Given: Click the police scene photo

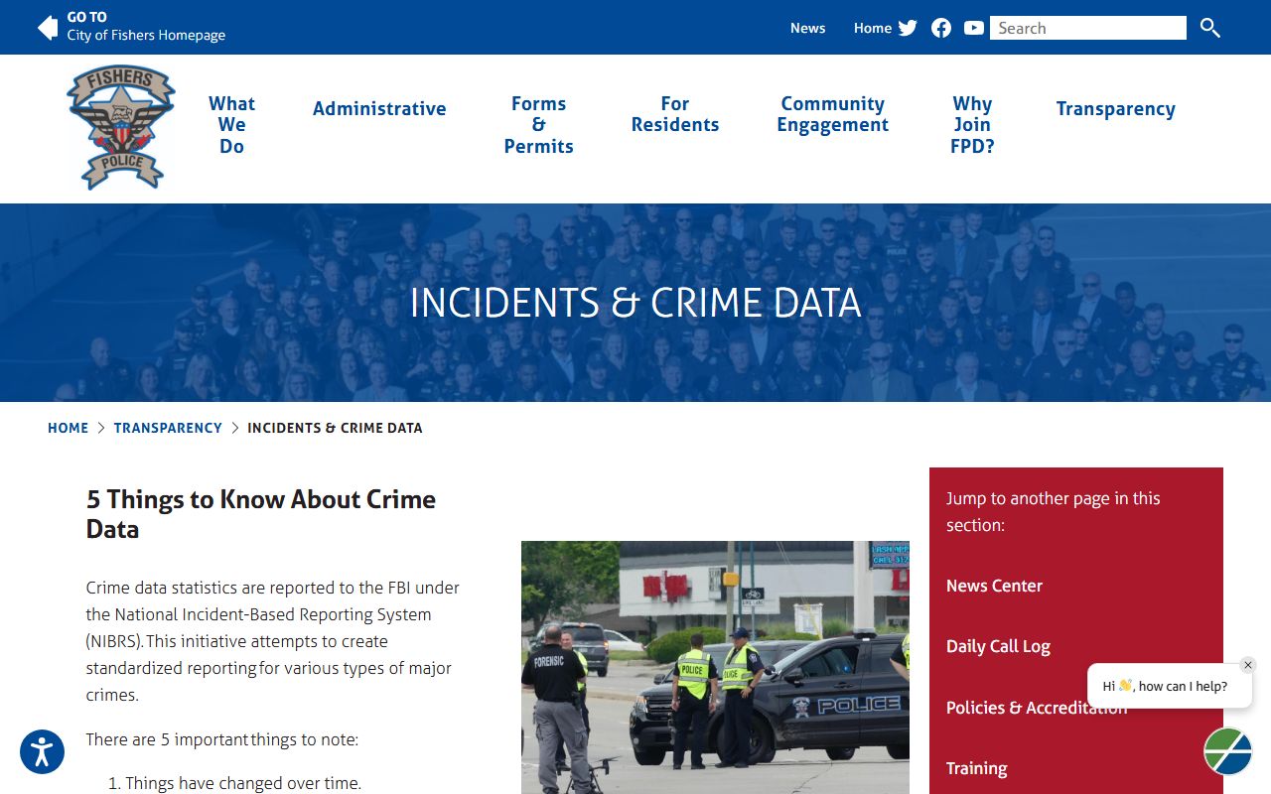Looking at the screenshot, I should [715, 667].
